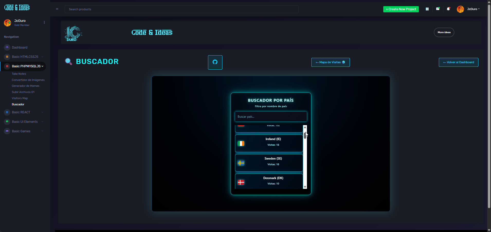Click the Dashboard icon in the sidebar

[7, 48]
